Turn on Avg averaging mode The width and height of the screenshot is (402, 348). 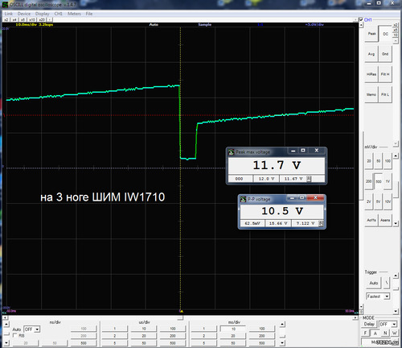pyautogui.click(x=371, y=54)
